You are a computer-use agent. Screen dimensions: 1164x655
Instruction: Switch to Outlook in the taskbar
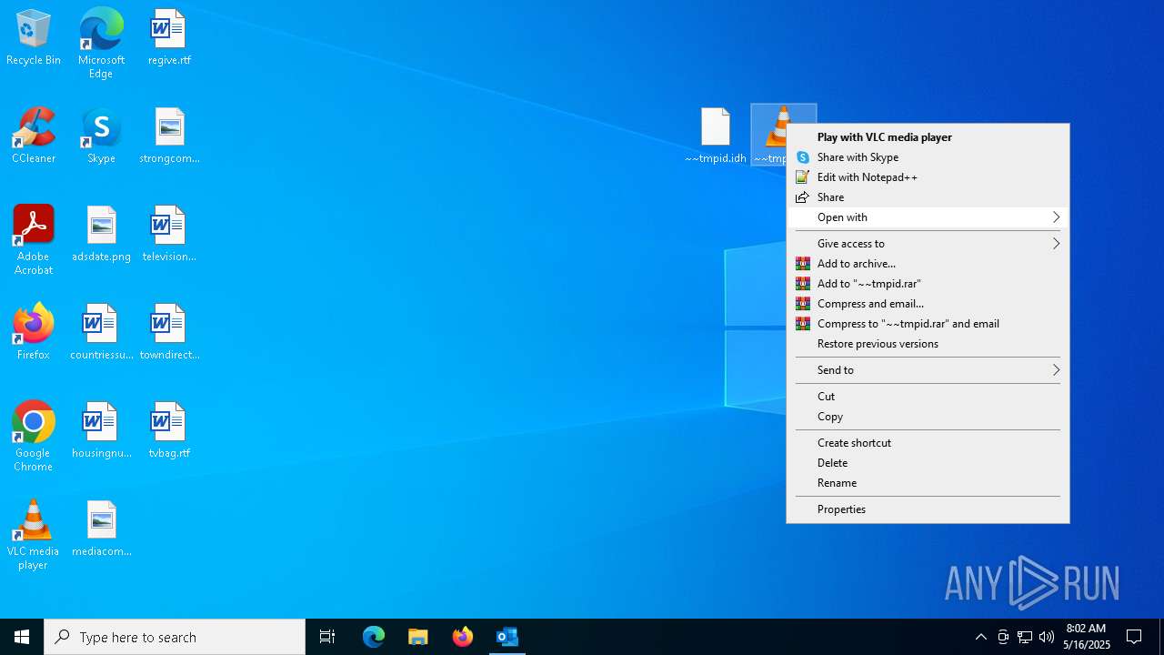coord(507,637)
